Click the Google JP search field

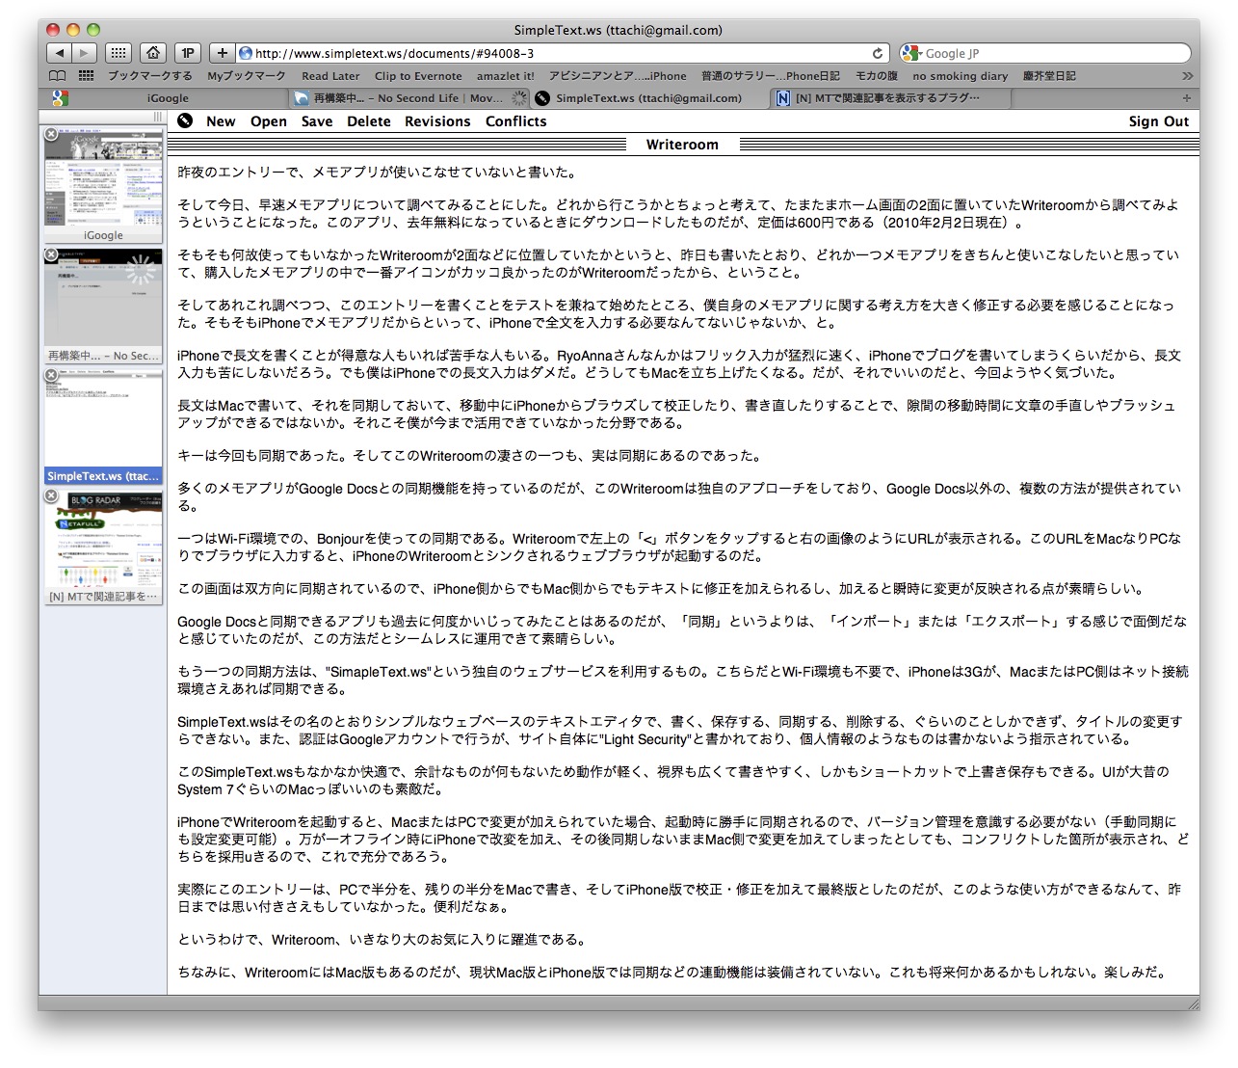[1045, 54]
